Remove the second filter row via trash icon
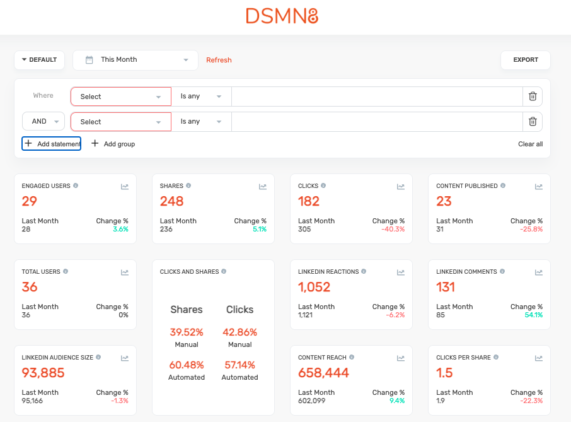The height and width of the screenshot is (422, 571). coord(533,122)
